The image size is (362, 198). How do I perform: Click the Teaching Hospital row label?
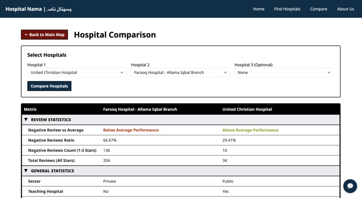click(45, 192)
